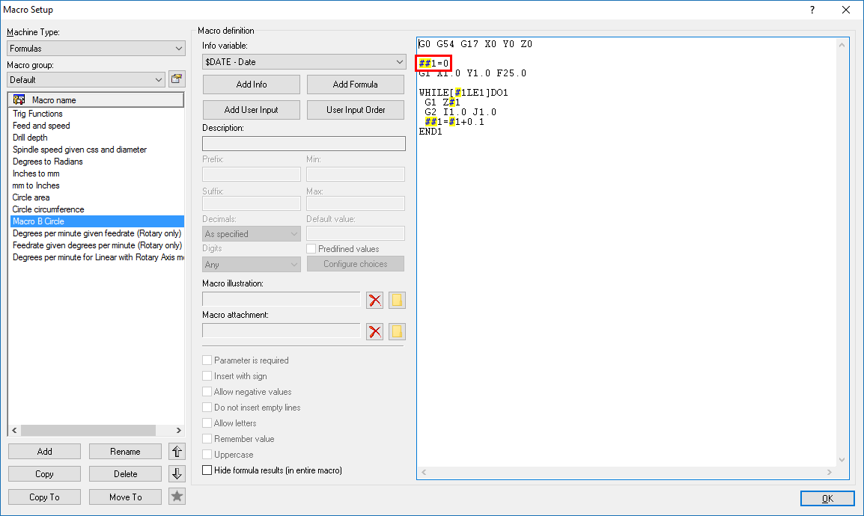
Task: Select the Circle area macro
Action: [x=31, y=197]
